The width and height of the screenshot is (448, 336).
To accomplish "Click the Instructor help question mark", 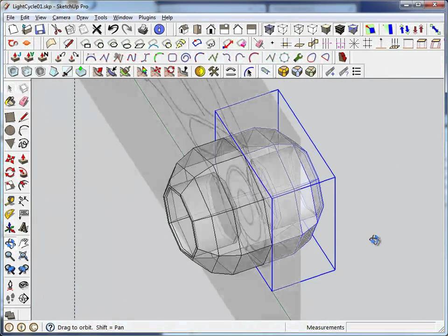I will (50, 328).
